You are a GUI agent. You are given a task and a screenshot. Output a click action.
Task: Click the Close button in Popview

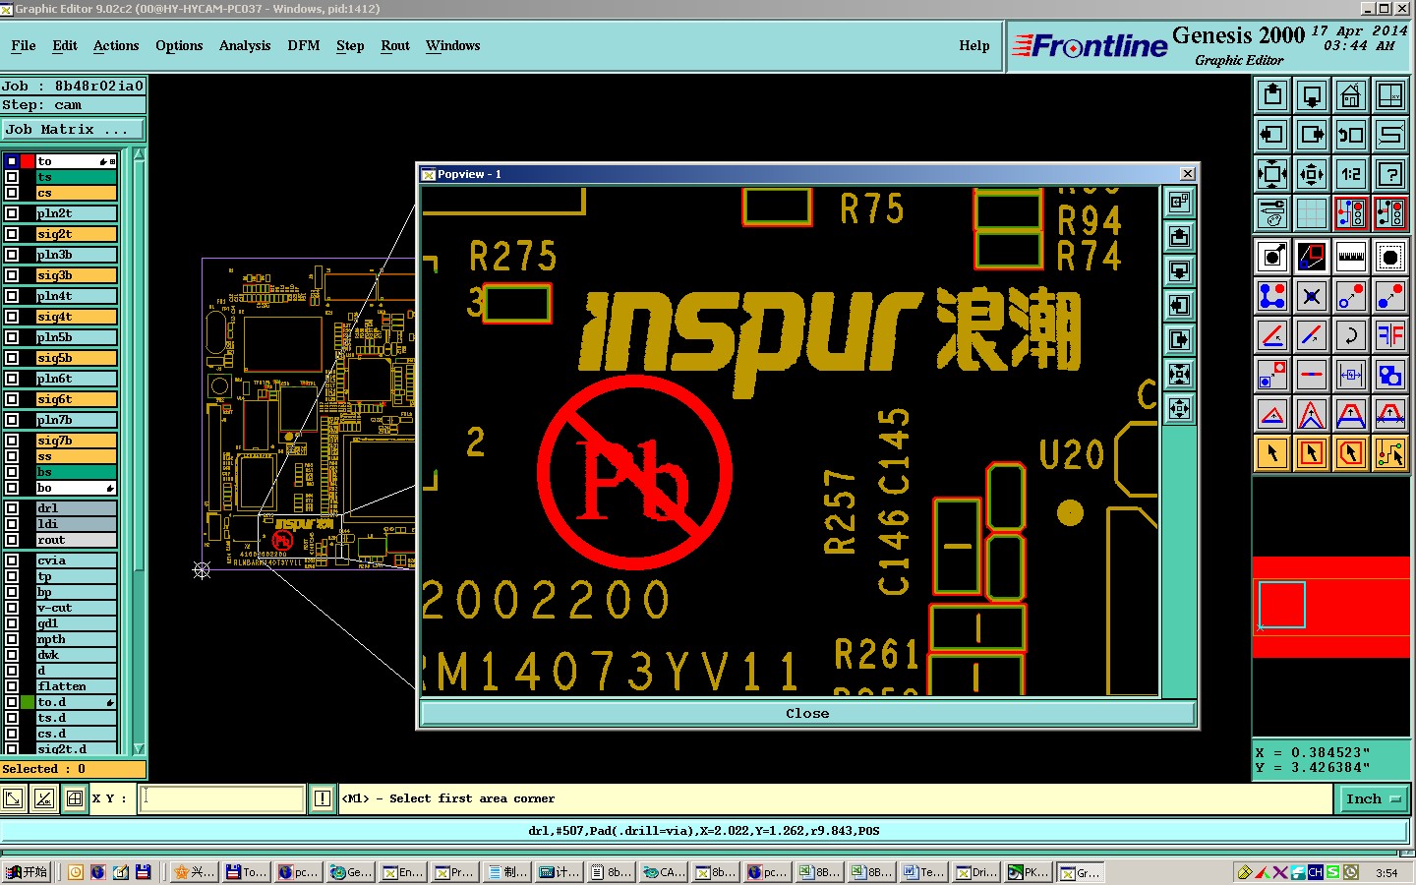pyautogui.click(x=807, y=713)
